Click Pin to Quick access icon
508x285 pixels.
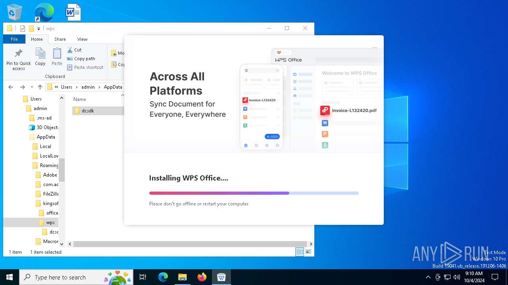(x=19, y=59)
